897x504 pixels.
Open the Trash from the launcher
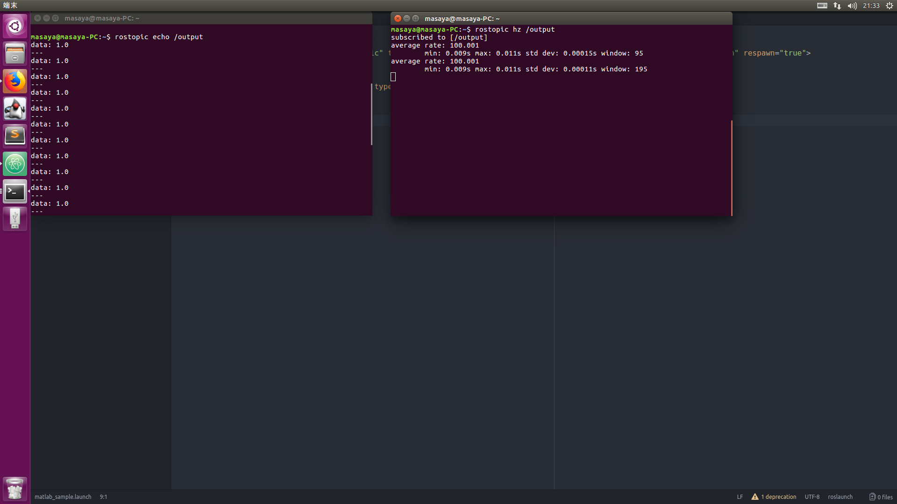[15, 489]
